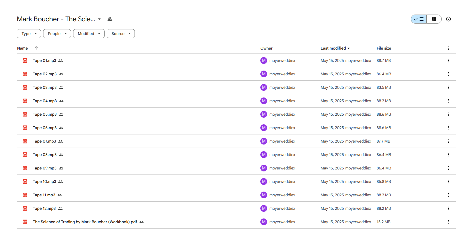
Task: Select the Tape 07.mp3 file name
Action: [x=44, y=141]
